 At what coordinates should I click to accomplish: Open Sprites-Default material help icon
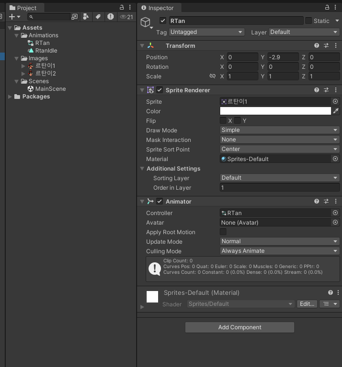click(331, 292)
